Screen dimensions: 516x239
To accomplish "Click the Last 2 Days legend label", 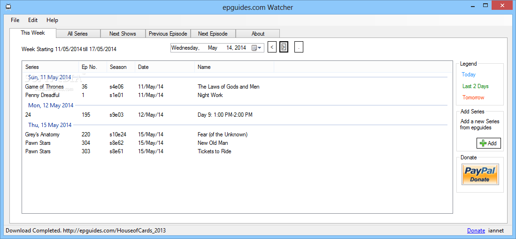I will tap(475, 86).
